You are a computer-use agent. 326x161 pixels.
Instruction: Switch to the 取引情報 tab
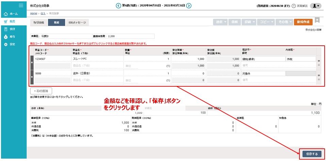click(38, 23)
